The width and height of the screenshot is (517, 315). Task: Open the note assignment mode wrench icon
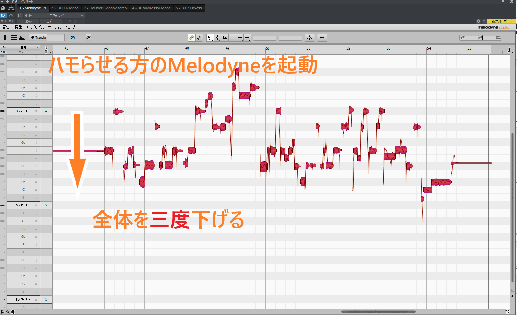199,38
